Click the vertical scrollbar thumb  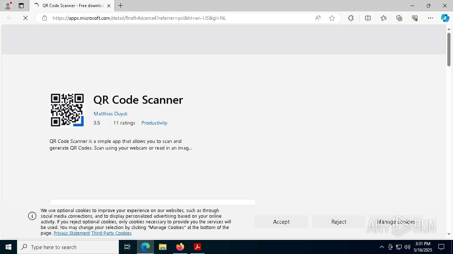449,49
